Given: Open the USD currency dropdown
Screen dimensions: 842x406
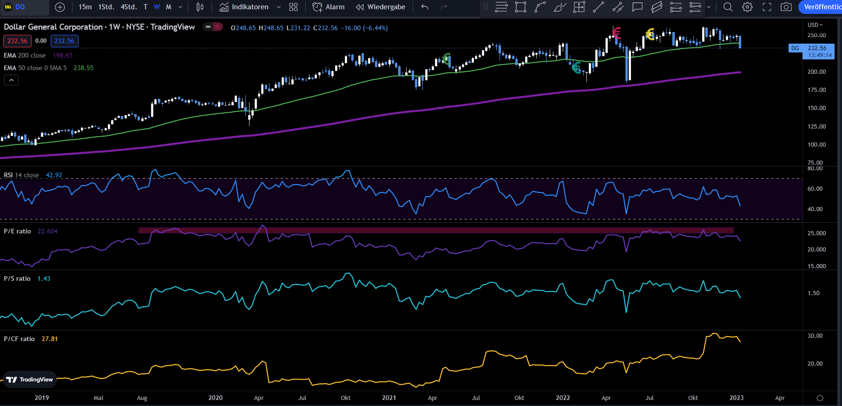Looking at the screenshot, I should [815, 25].
